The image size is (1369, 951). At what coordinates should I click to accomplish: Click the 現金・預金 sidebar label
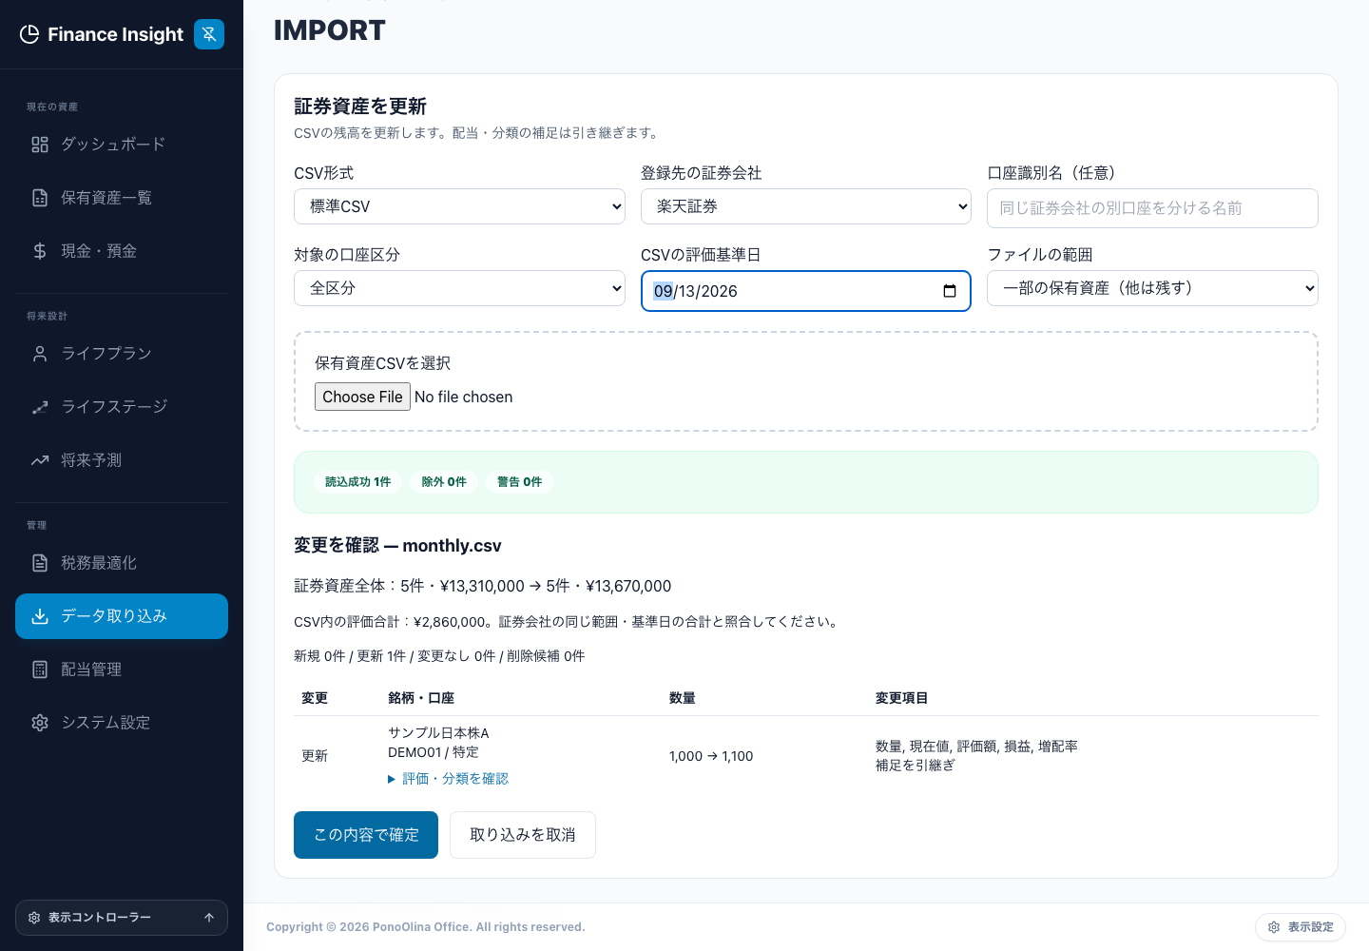99,251
